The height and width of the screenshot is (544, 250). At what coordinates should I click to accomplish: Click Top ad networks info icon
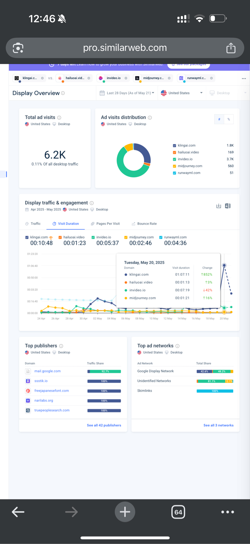pos(177,346)
